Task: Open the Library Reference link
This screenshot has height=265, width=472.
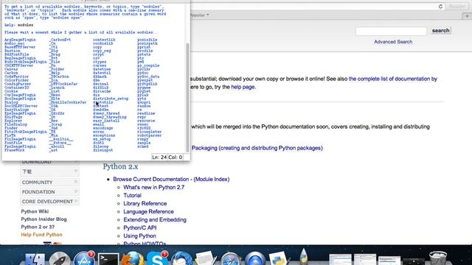Action: [145, 203]
